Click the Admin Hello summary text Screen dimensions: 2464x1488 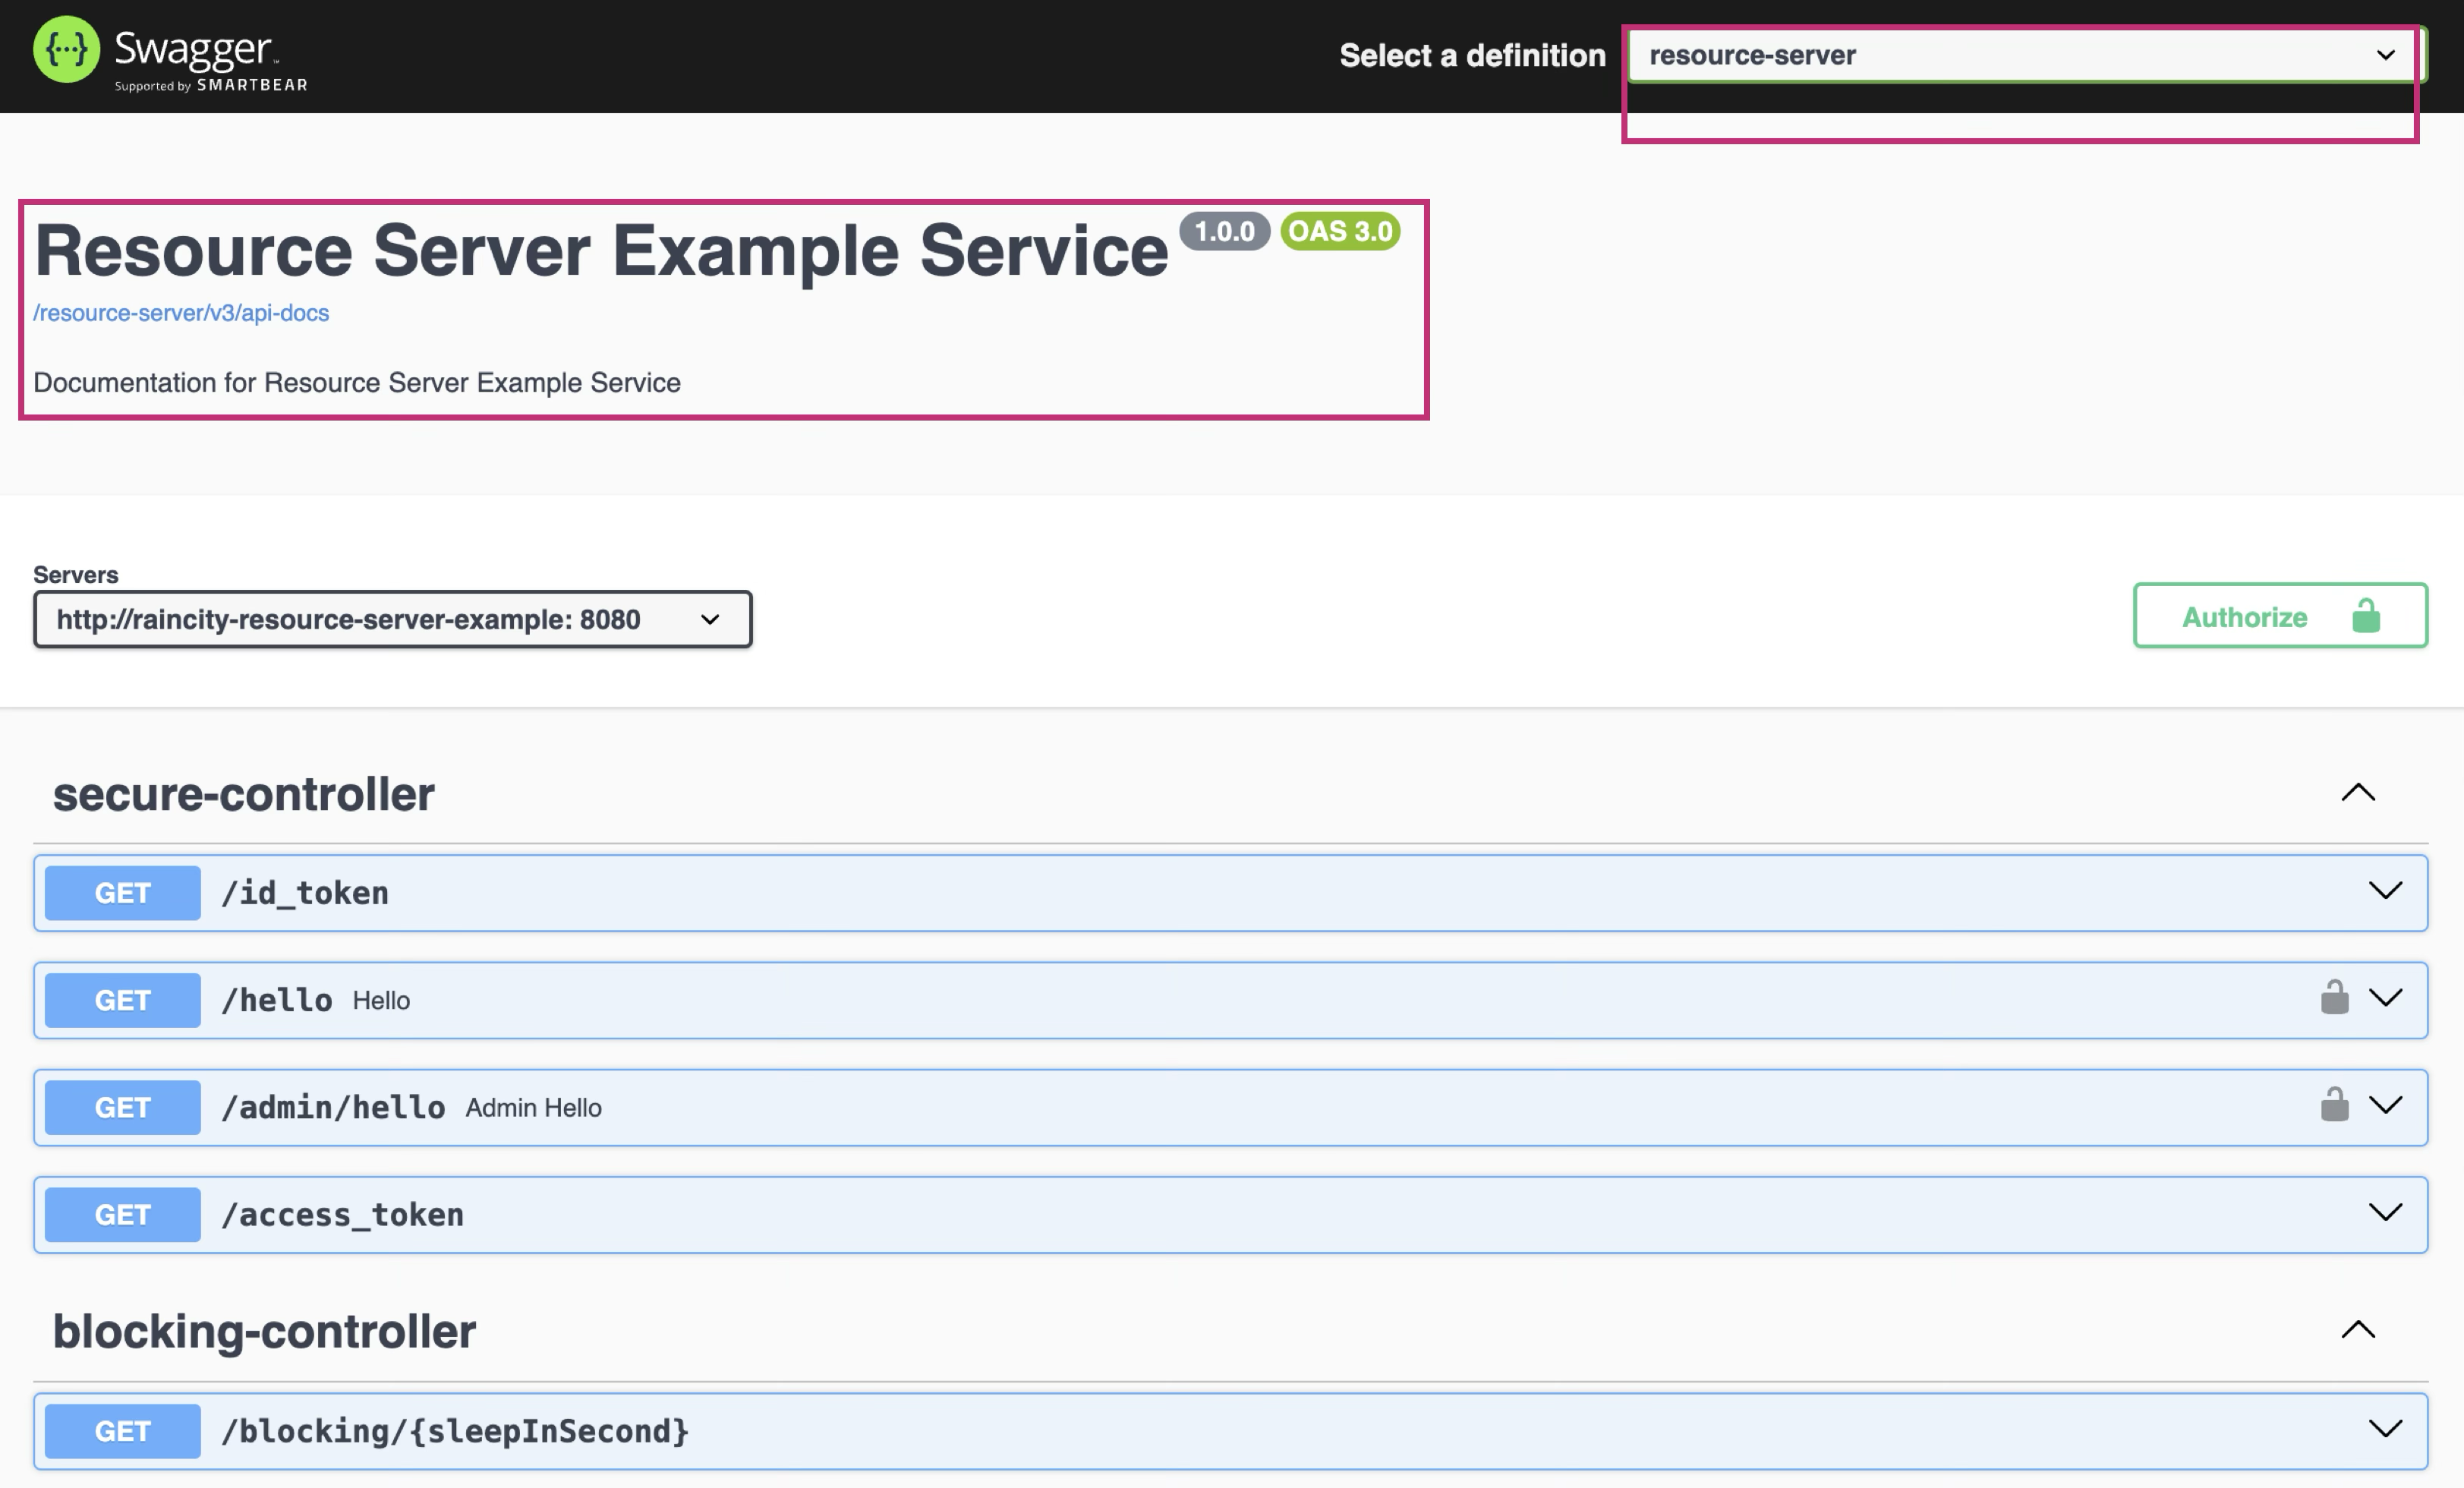pos(533,1108)
